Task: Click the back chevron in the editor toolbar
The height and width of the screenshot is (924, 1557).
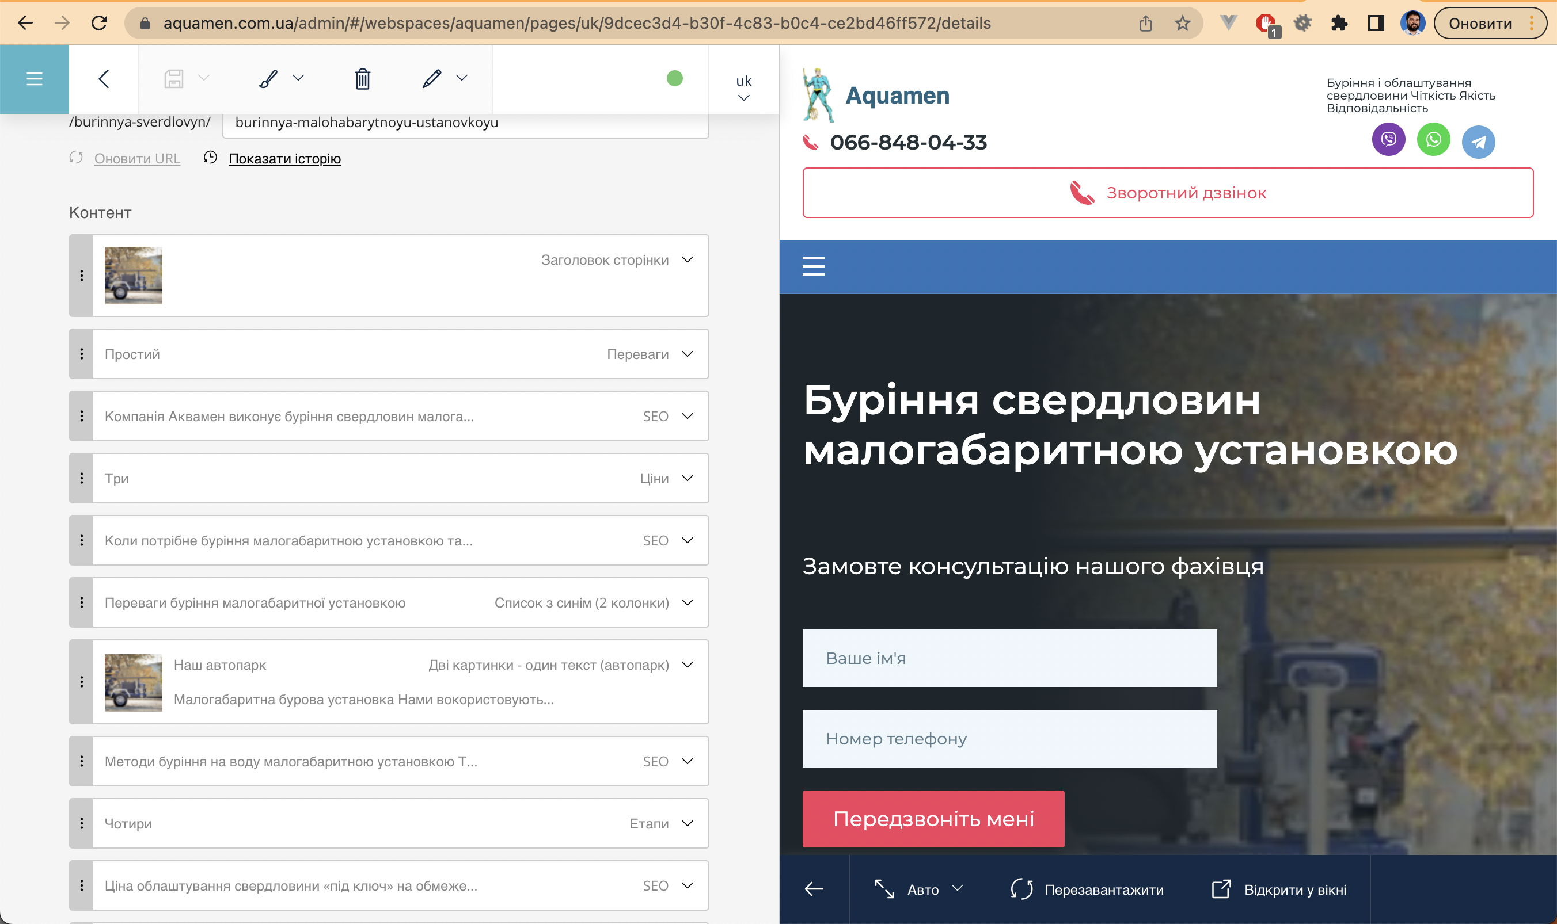Action: pyautogui.click(x=104, y=79)
